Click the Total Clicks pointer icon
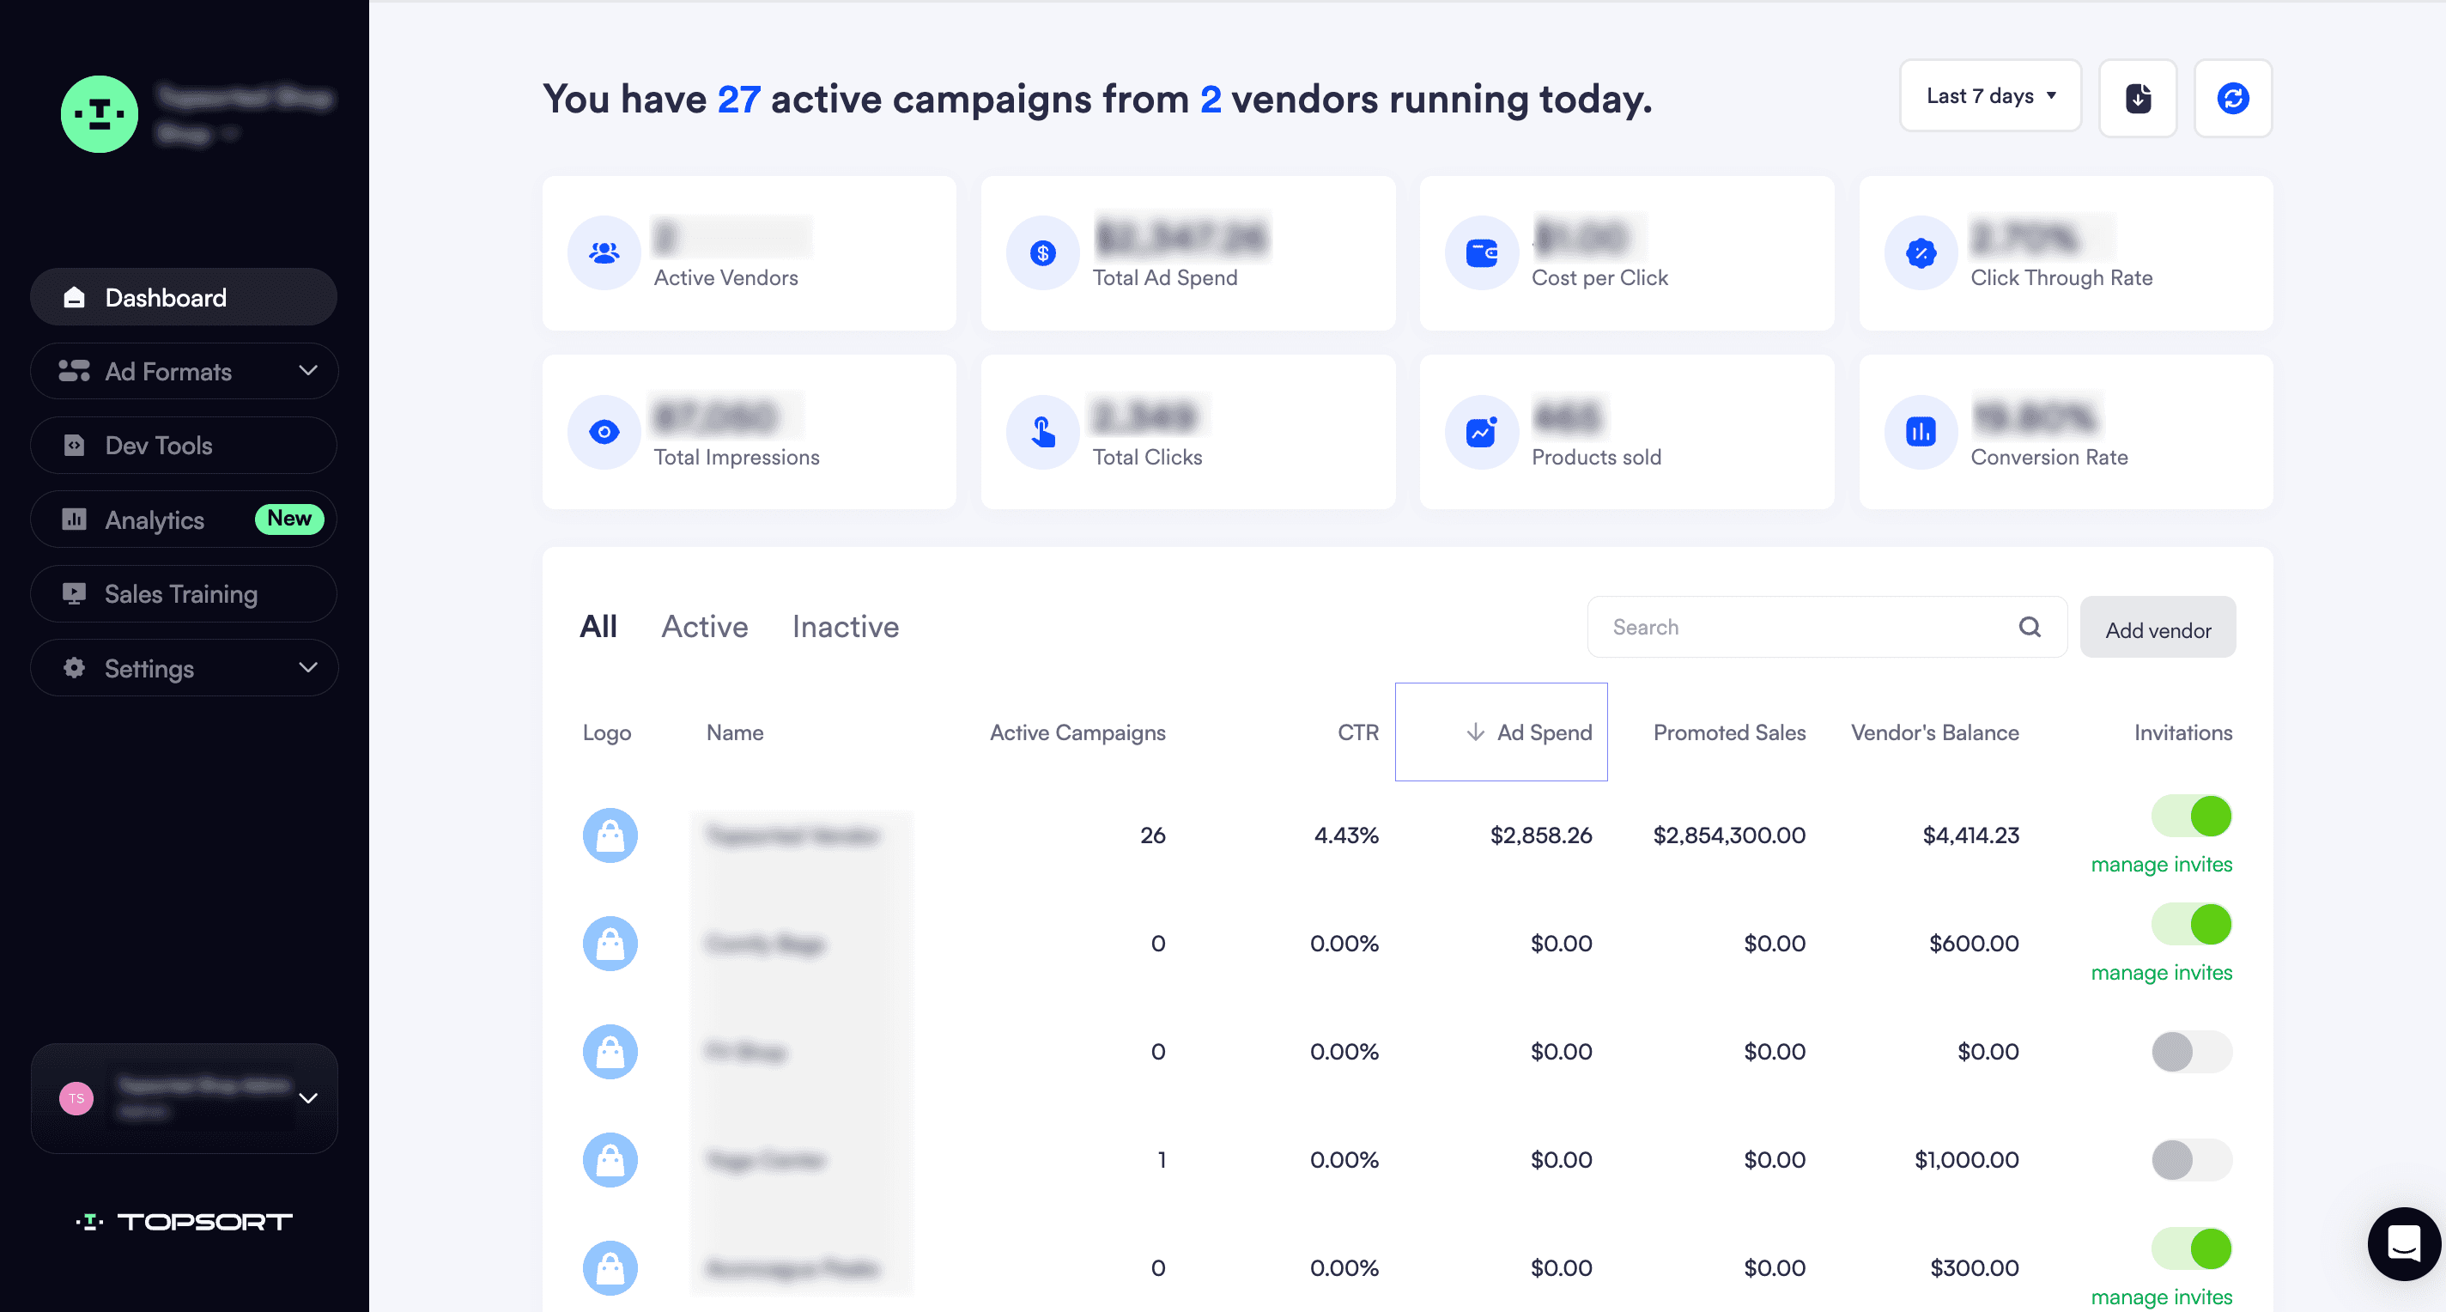2446x1312 pixels. (x=1042, y=432)
